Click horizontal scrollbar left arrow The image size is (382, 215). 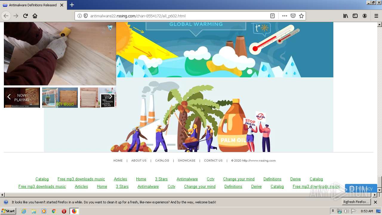point(2,195)
